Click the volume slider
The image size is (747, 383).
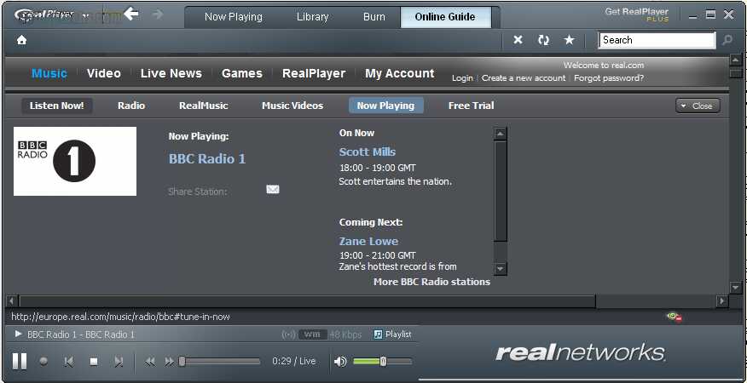click(382, 362)
